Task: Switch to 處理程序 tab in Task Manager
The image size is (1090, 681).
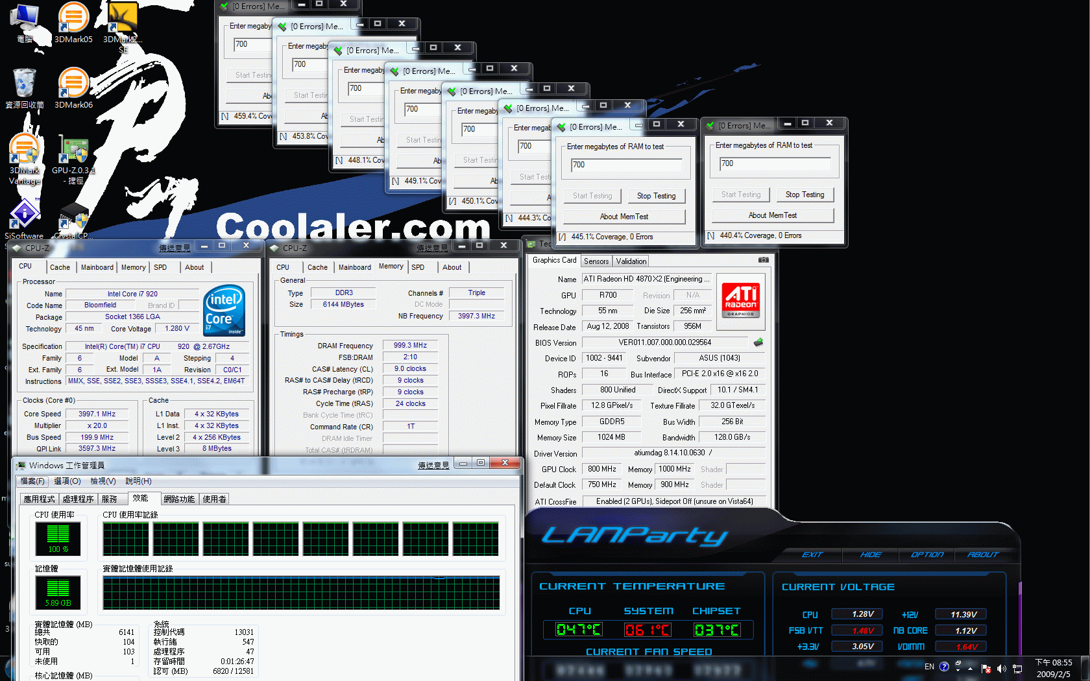Action: coord(79,499)
